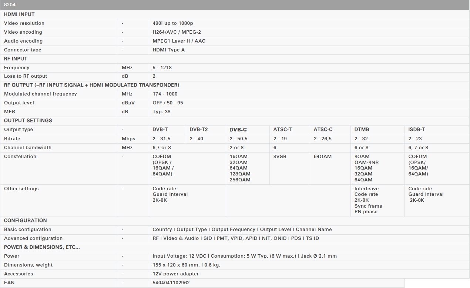Select the 174 - 1000 frequency value
The height and width of the screenshot is (288, 470).
[x=165, y=94]
